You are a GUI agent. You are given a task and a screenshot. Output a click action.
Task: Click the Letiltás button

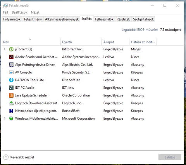(170, 157)
